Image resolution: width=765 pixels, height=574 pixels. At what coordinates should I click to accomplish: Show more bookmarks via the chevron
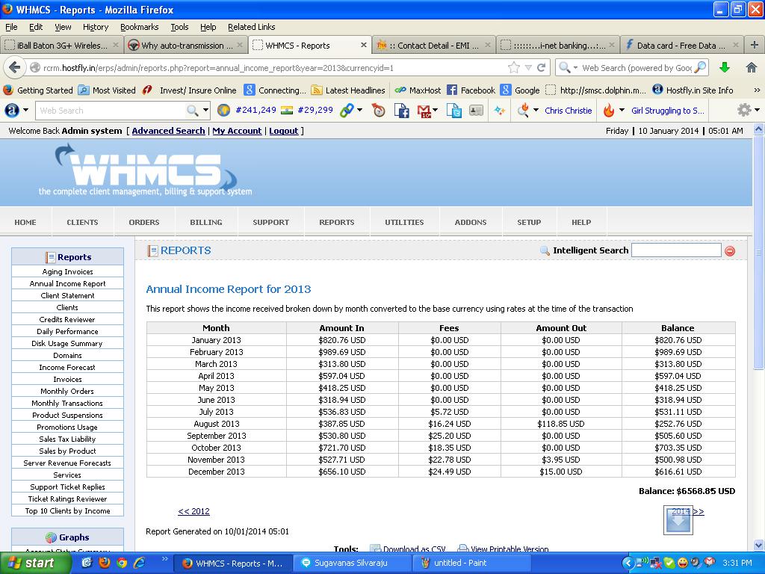click(758, 90)
